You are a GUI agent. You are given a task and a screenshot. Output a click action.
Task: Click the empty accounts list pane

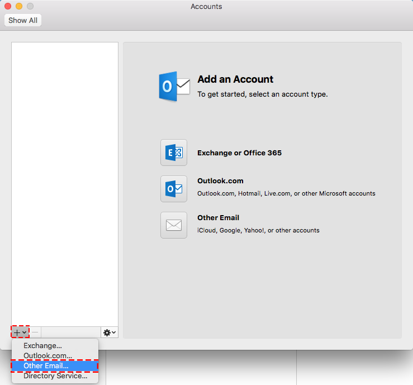tap(65, 184)
